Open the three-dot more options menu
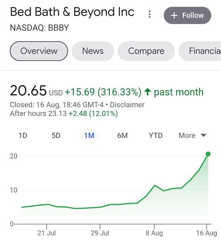The height and width of the screenshot is (246, 221). coord(150,14)
